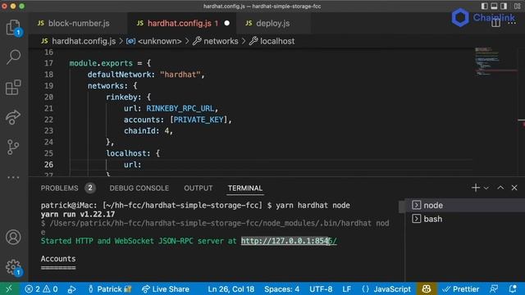Open notifications bell in status bar

513,288
